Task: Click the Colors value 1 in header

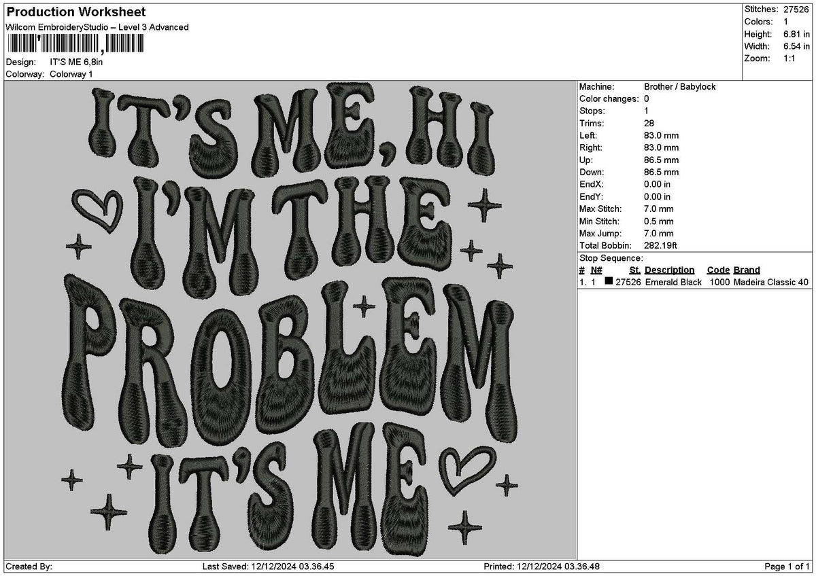Action: [x=786, y=22]
